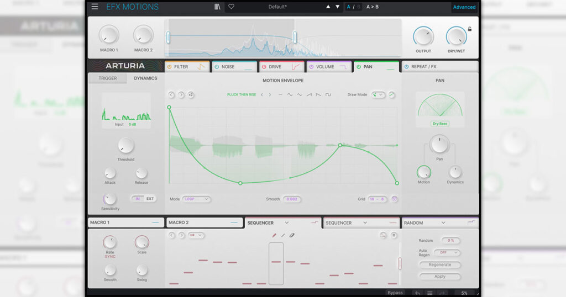This screenshot has height=297, width=566.
Task: Shift envelope right with the right-arrow button
Action: click(x=181, y=95)
